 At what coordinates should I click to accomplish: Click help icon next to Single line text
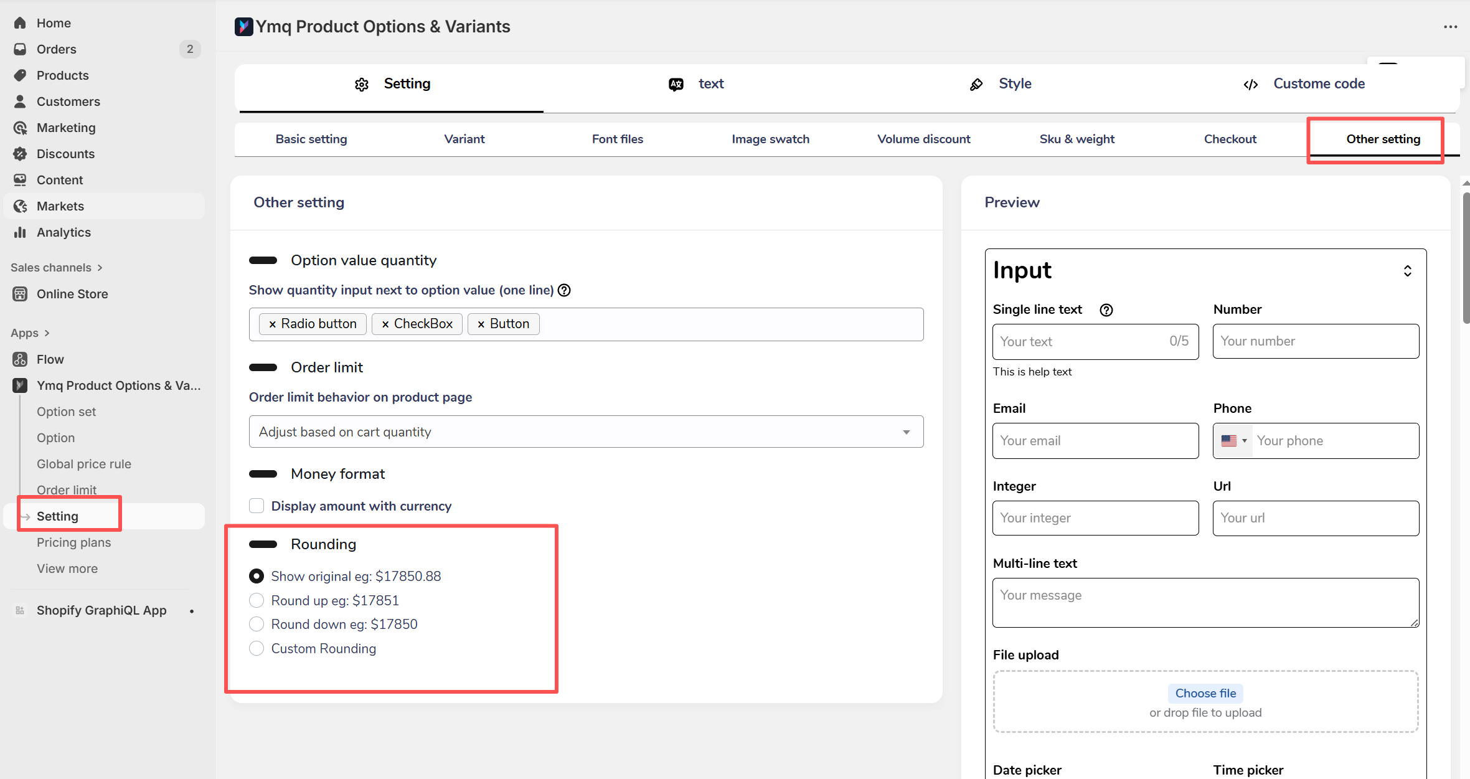tap(1106, 310)
